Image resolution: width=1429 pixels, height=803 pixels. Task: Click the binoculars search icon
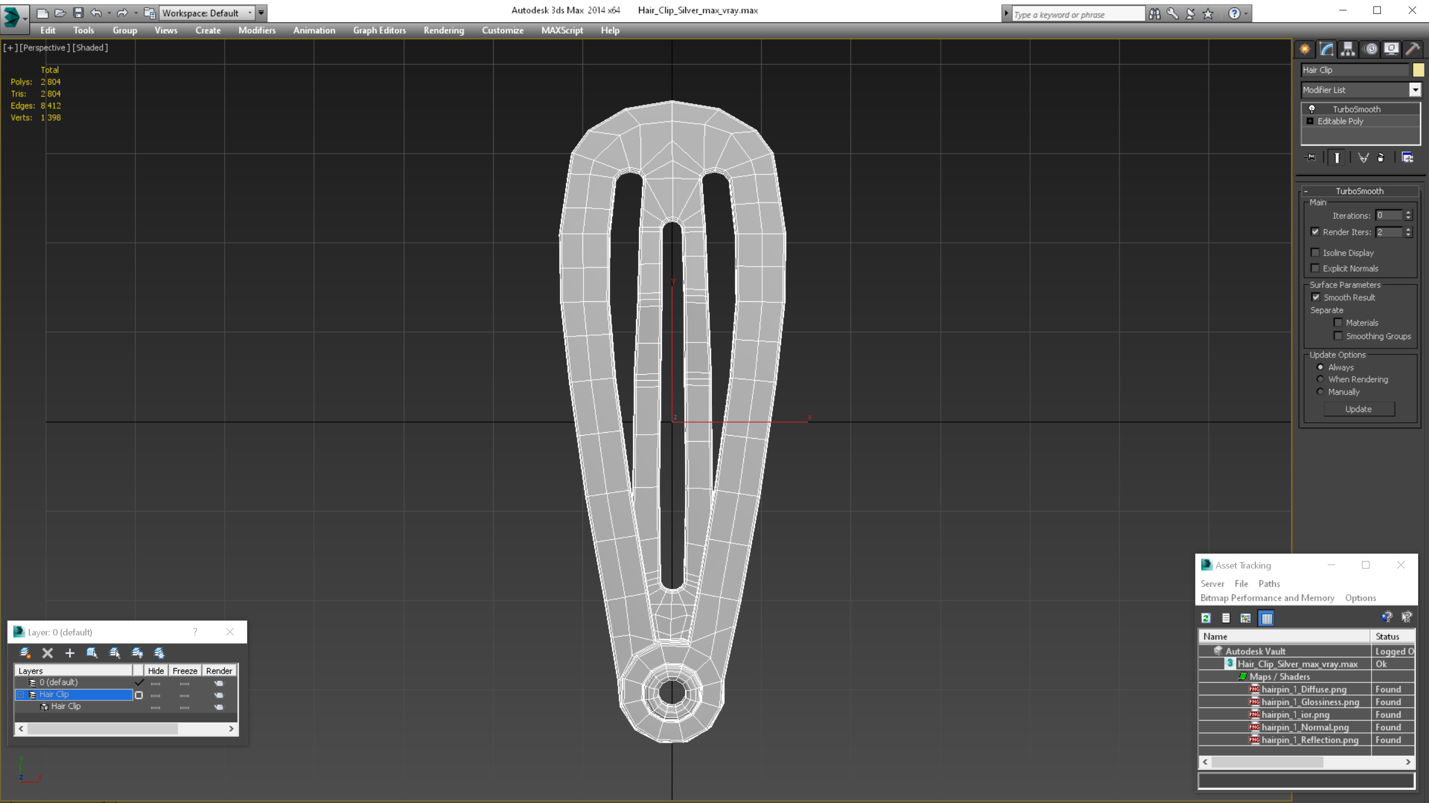pyautogui.click(x=1155, y=13)
